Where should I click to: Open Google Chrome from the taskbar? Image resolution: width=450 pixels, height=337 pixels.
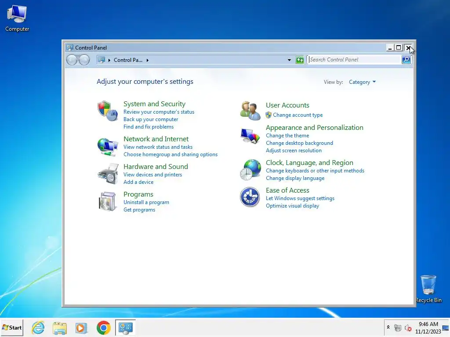(104, 327)
